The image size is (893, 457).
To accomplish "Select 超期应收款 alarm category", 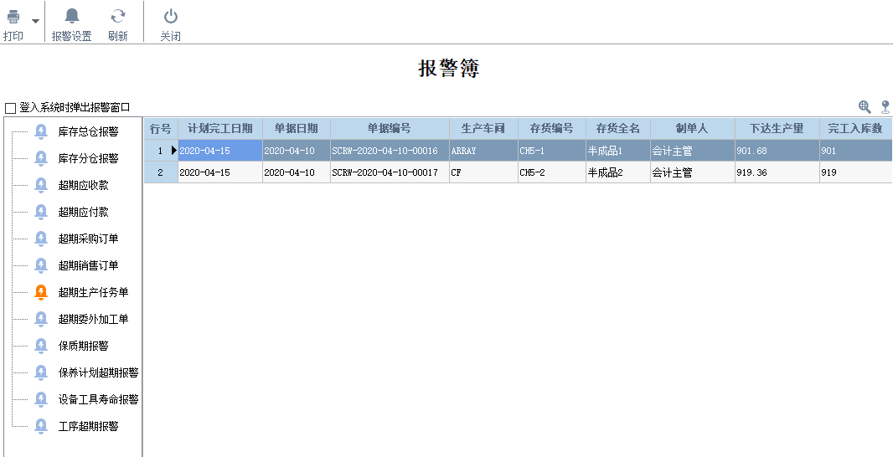I will coord(83,185).
